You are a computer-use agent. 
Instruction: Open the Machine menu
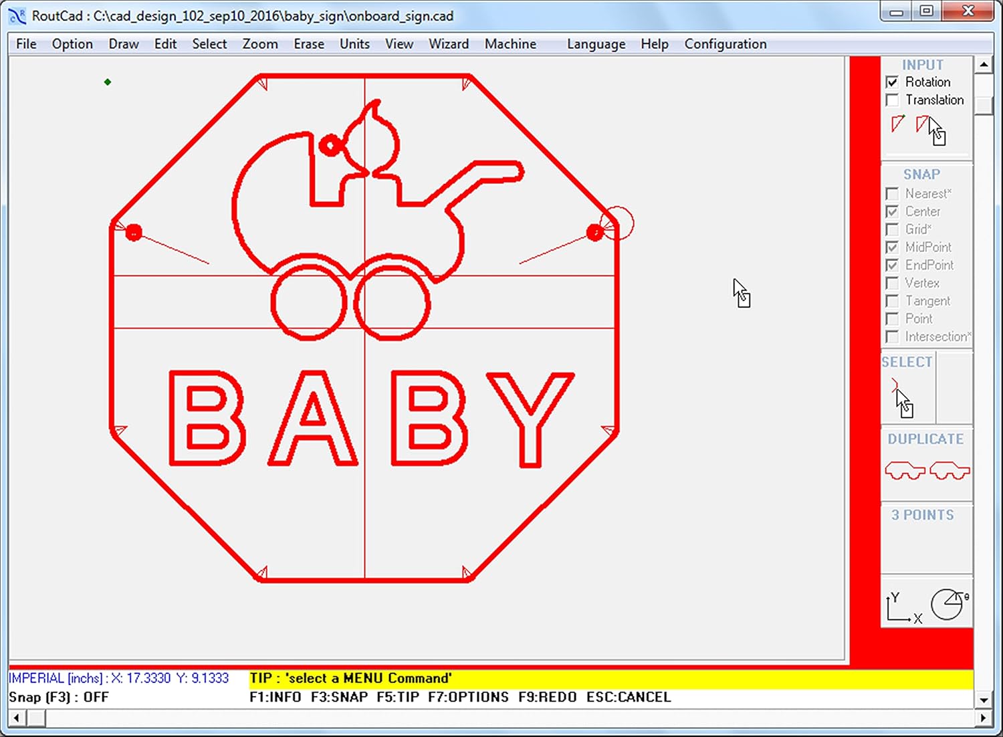pyautogui.click(x=510, y=44)
